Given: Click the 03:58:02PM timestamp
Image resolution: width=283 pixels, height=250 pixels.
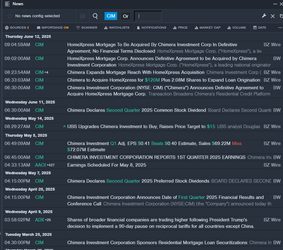Looking at the screenshot, I should [x=17, y=220].
